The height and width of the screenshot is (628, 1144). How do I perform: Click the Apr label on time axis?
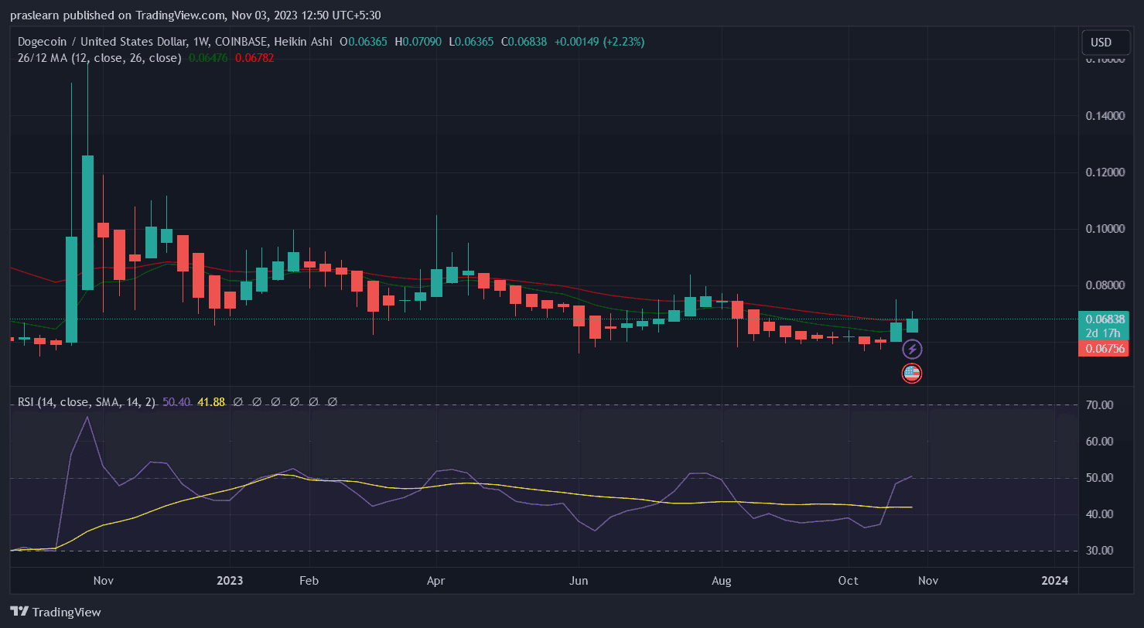436,581
